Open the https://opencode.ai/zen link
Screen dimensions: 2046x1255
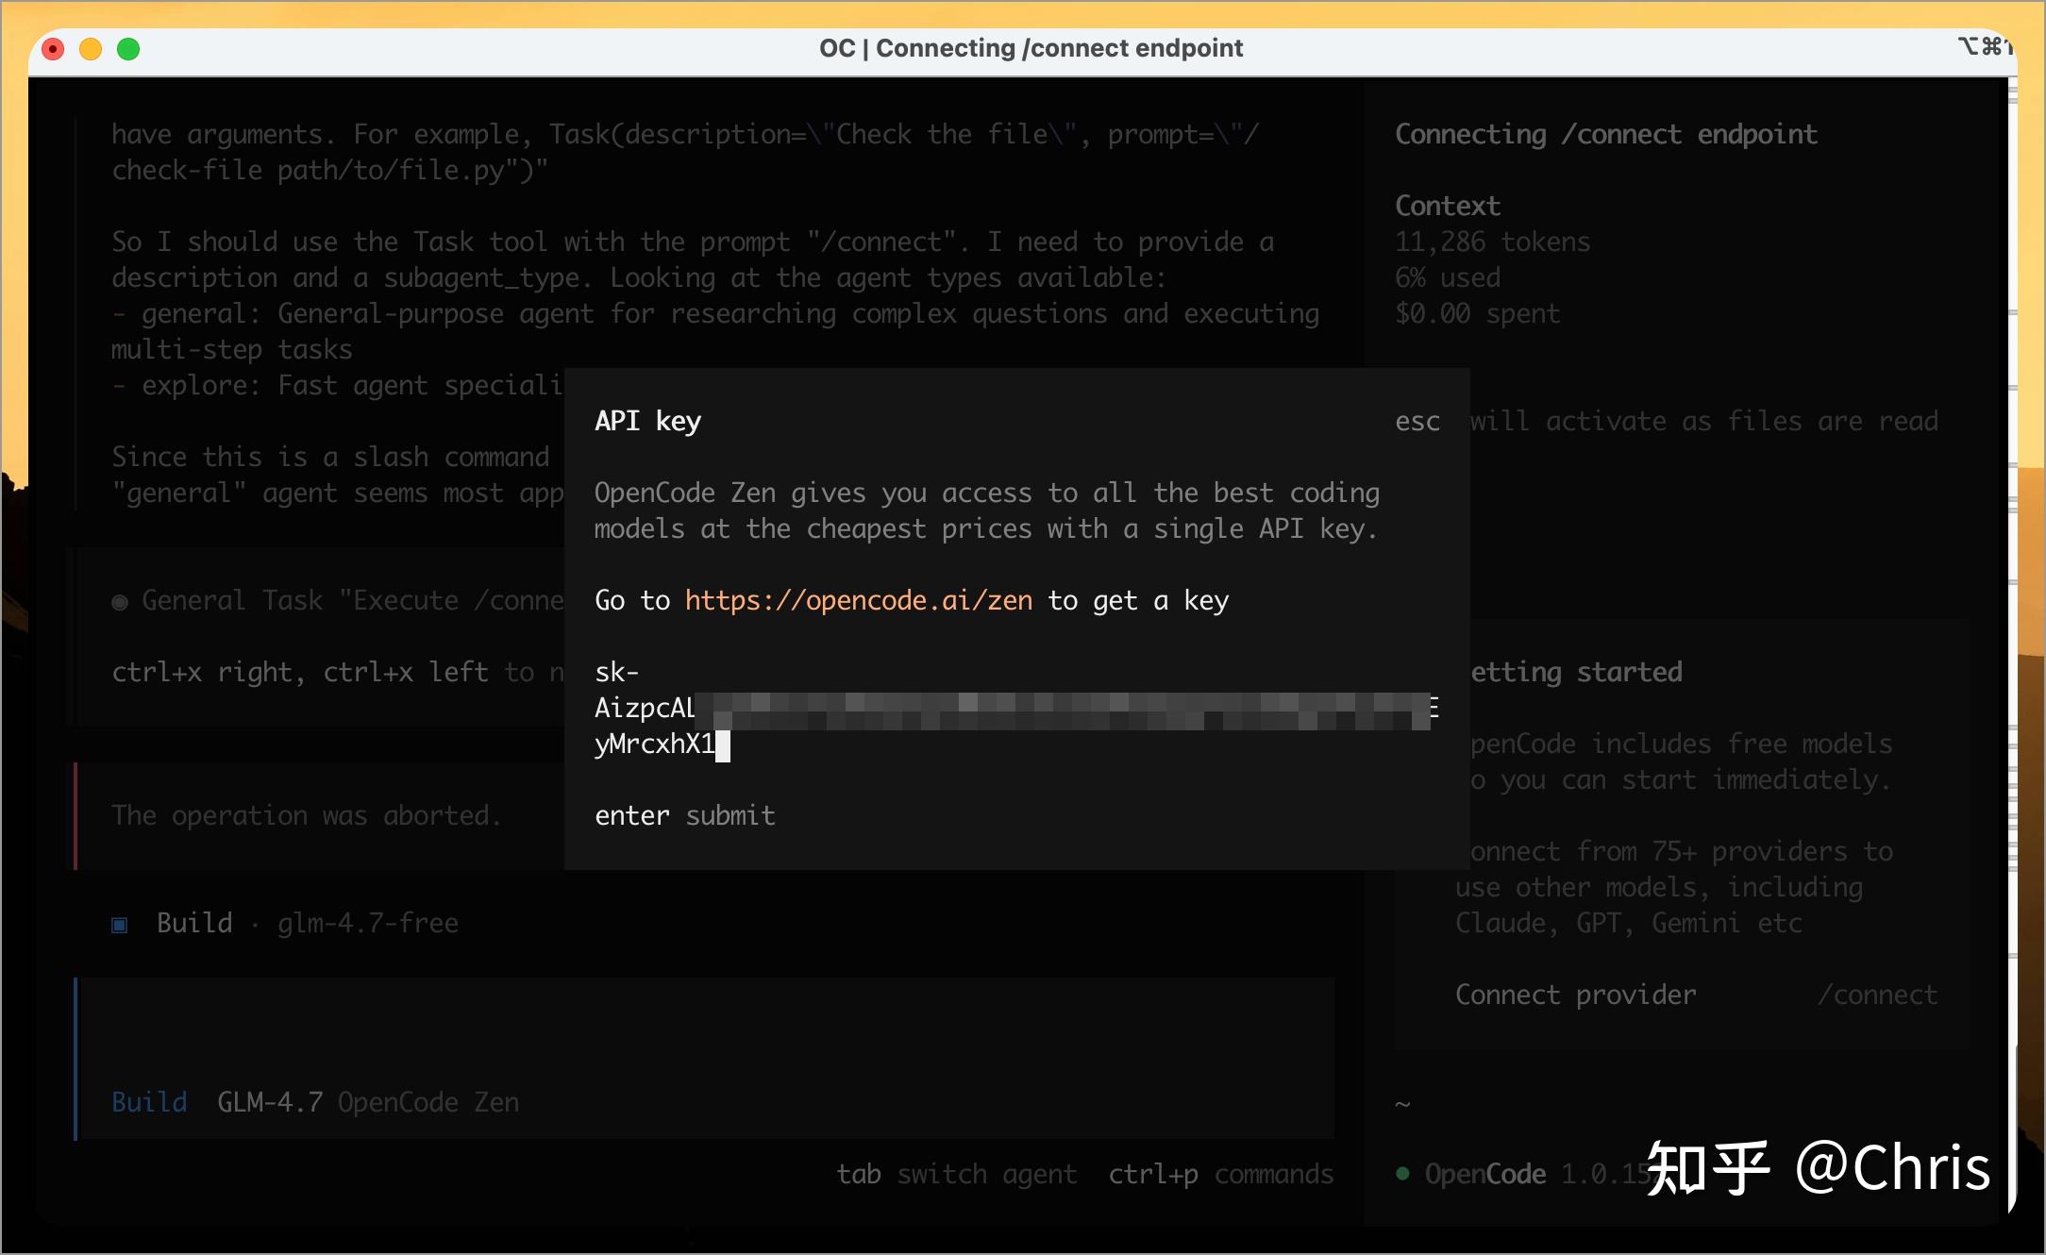(859, 600)
